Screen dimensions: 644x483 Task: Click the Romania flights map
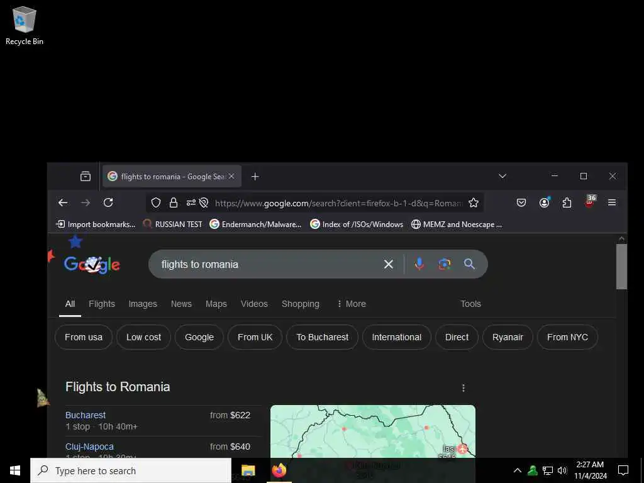373,431
